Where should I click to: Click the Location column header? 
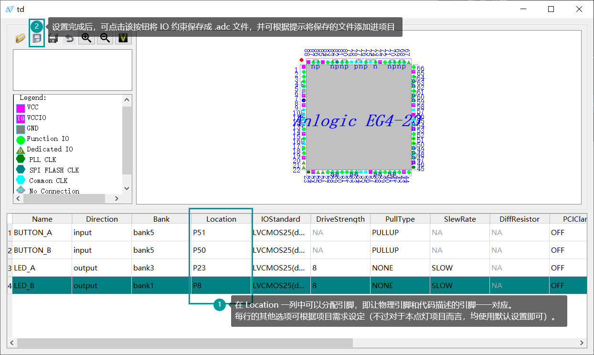point(221,219)
